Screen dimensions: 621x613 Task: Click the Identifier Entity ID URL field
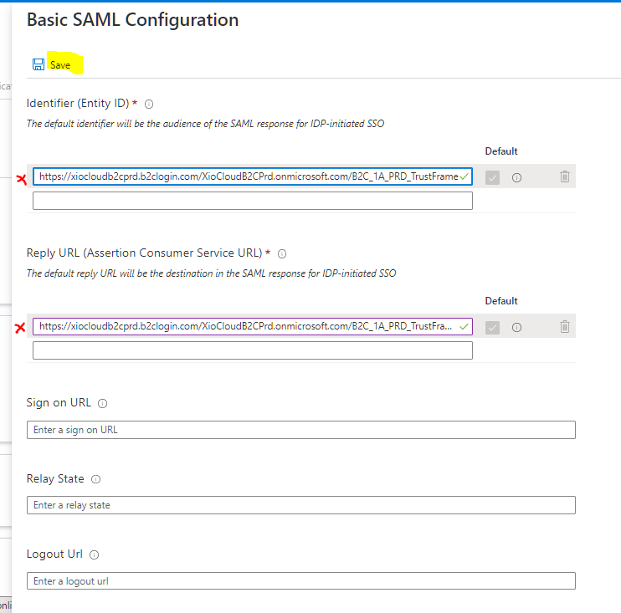tap(252, 176)
